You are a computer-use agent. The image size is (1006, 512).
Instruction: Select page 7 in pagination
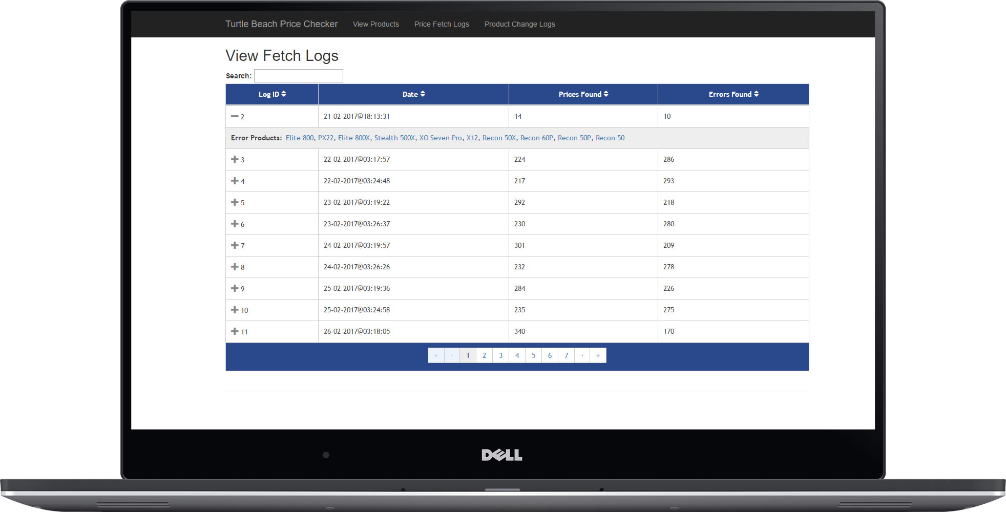(566, 355)
